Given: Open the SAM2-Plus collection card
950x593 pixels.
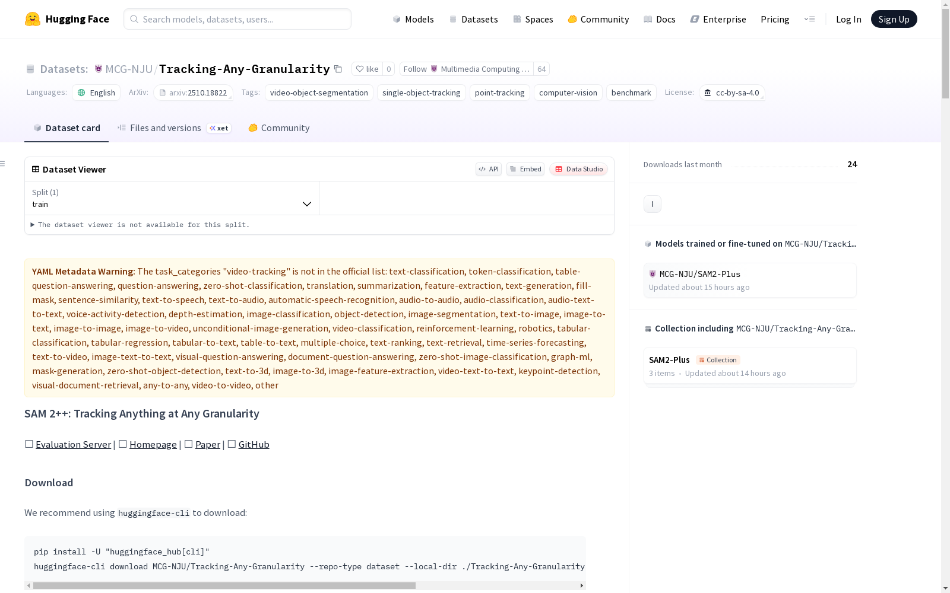Looking at the screenshot, I should (750, 366).
